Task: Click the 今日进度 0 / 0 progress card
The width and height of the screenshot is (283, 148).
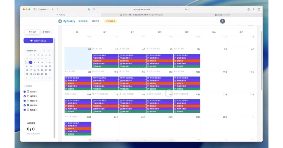Action: (38, 128)
